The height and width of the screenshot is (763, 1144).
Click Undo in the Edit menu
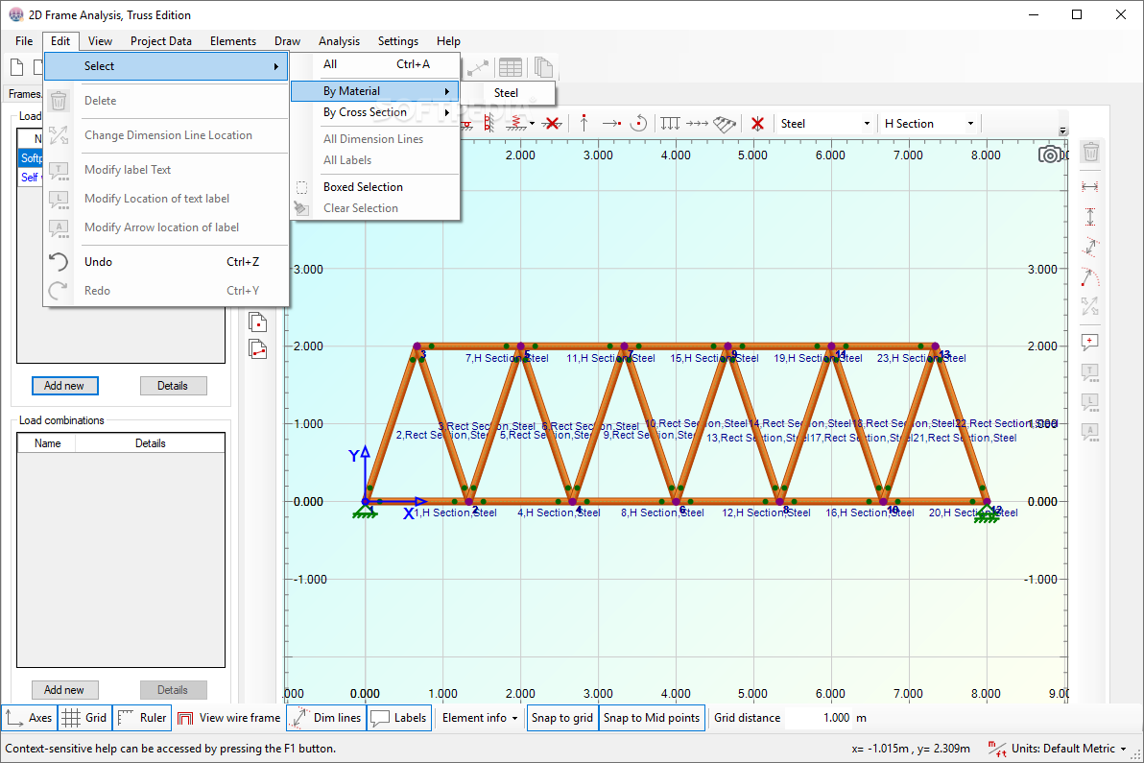pos(166,262)
